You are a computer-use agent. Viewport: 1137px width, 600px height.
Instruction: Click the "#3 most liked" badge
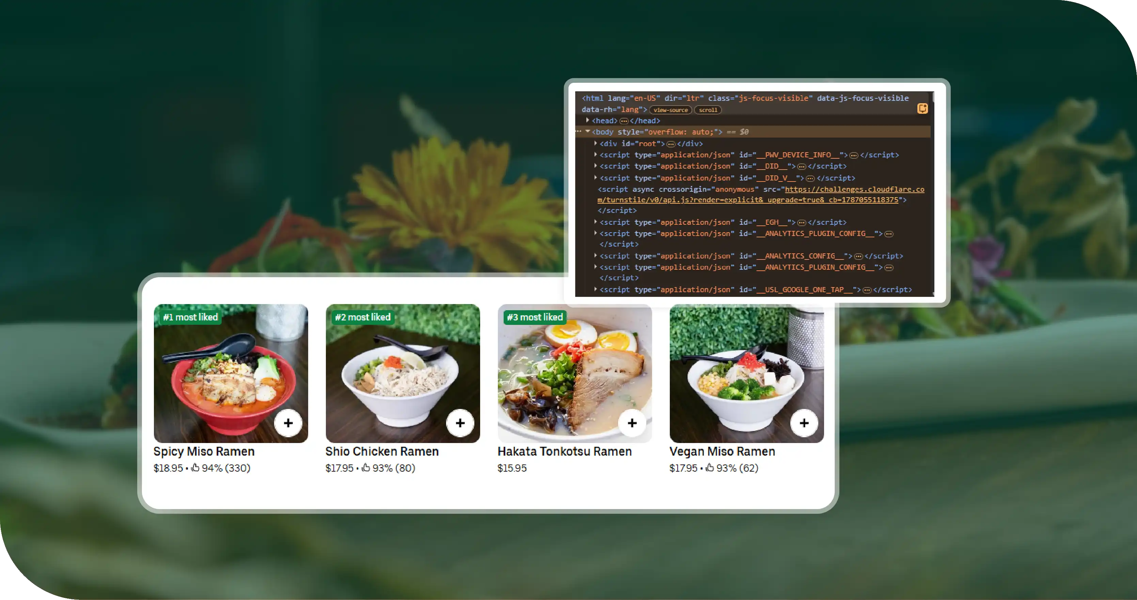tap(535, 317)
